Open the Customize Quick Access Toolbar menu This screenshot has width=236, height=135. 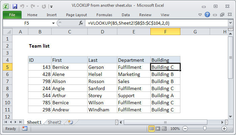click(x=52, y=6)
